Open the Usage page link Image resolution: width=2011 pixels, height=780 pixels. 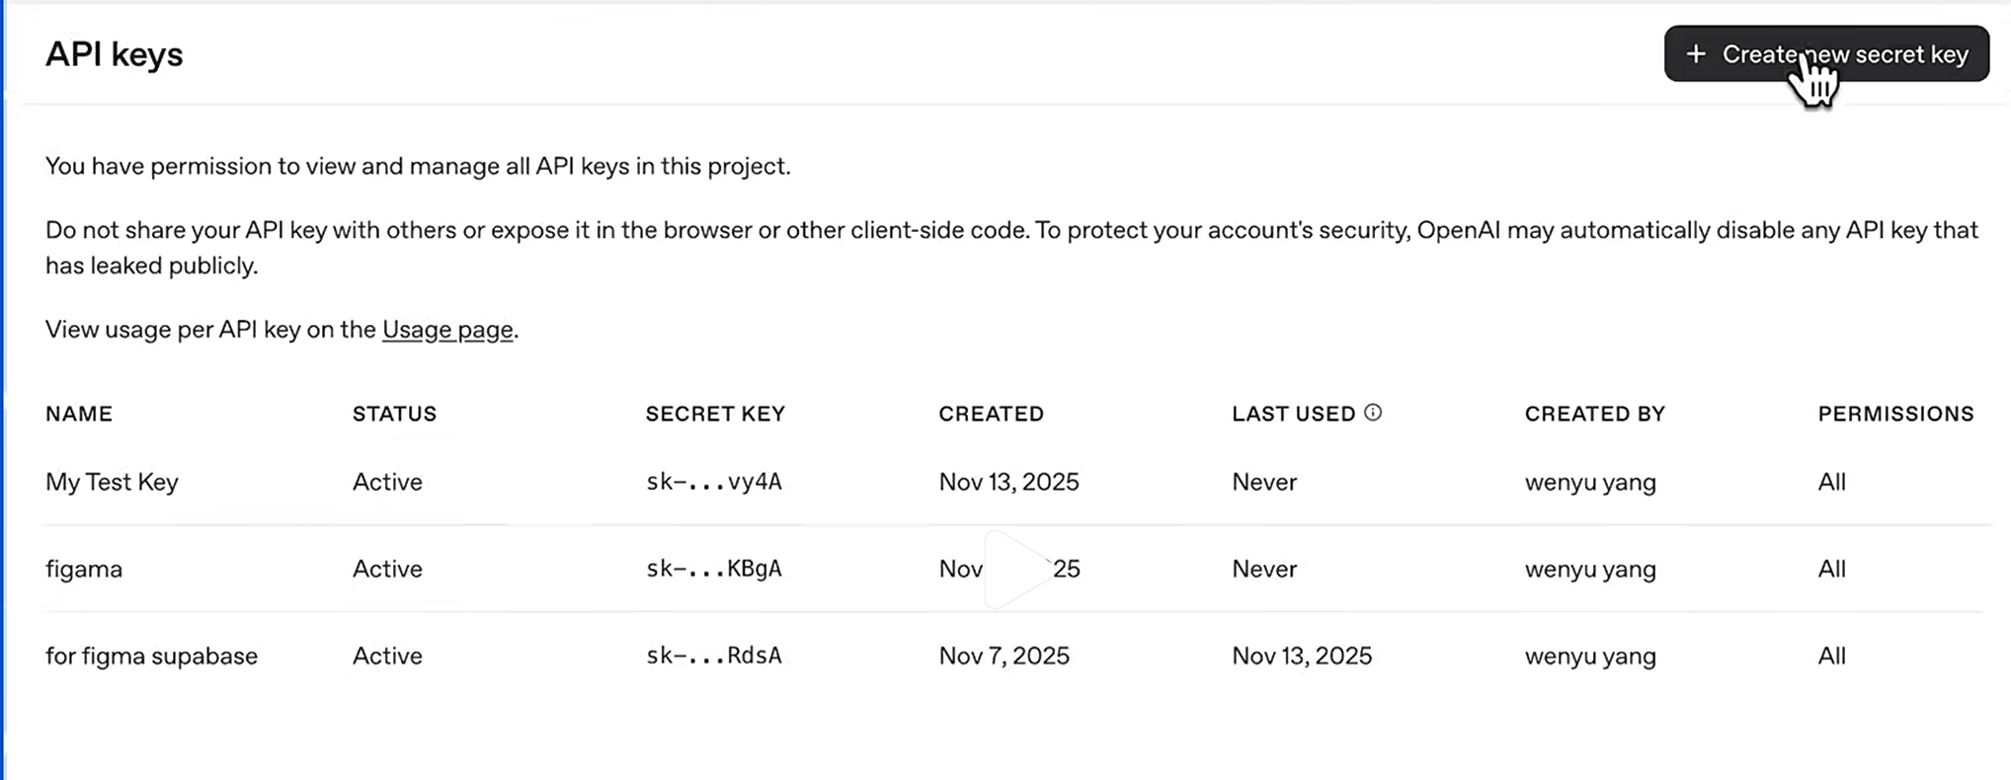[x=447, y=330]
